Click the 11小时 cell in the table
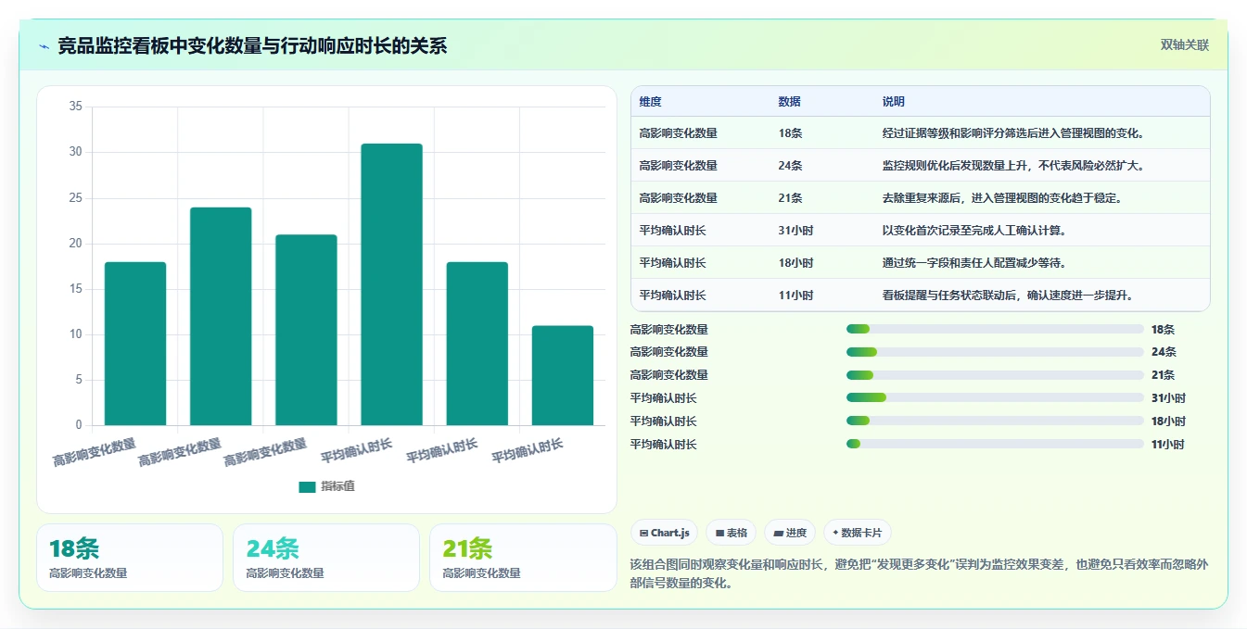The height and width of the screenshot is (629, 1247). point(795,296)
